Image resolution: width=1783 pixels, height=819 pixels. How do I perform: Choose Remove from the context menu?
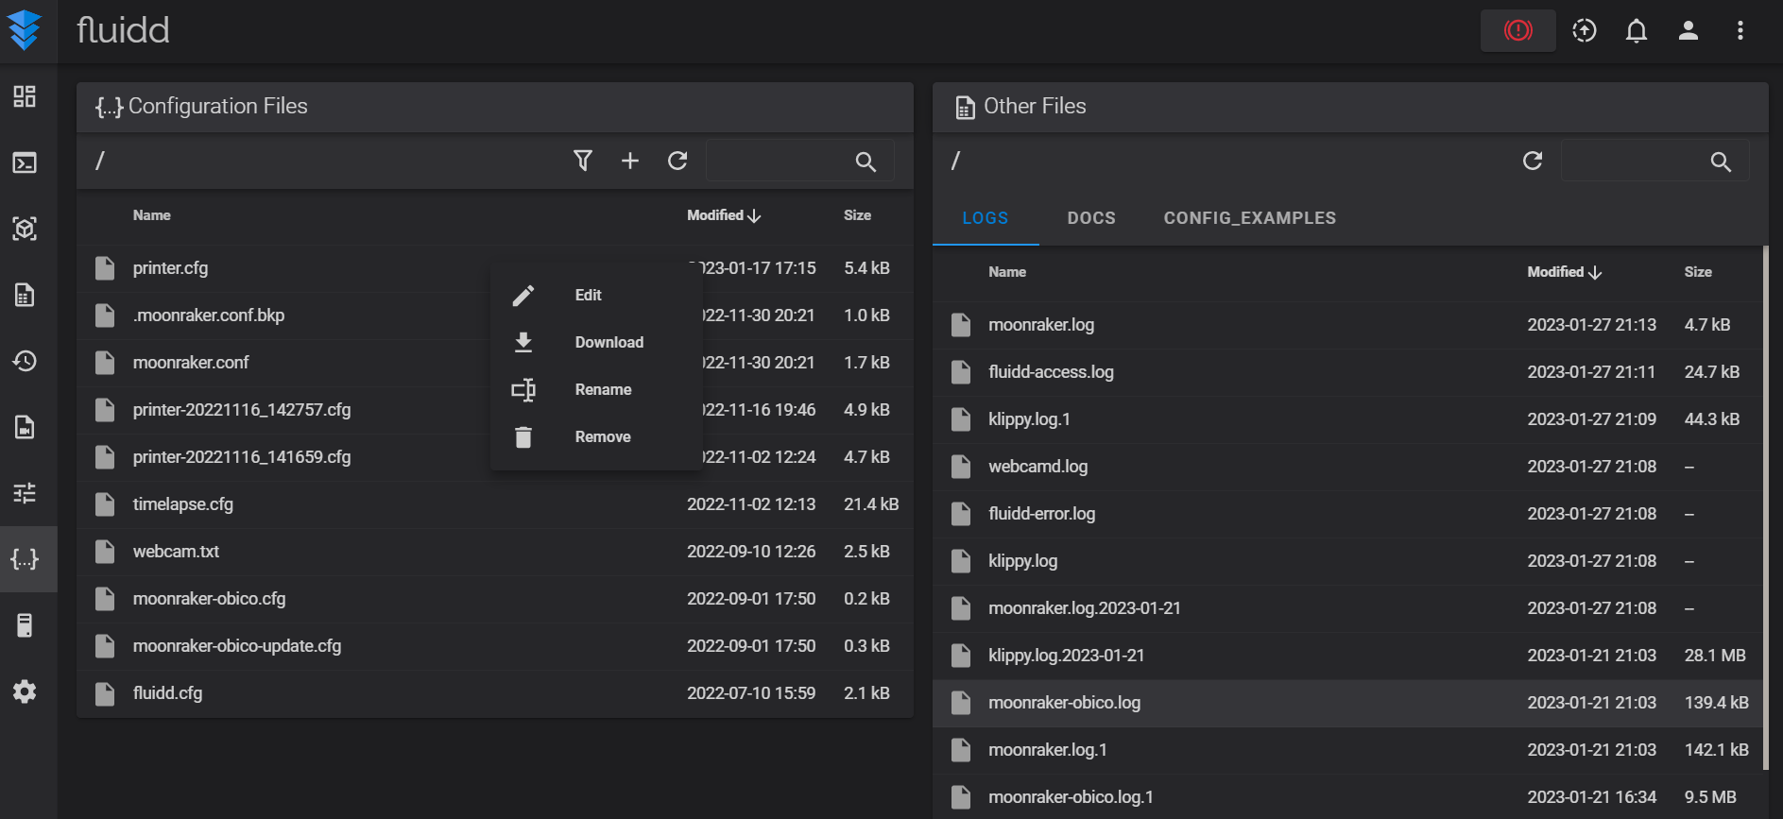[x=596, y=436]
